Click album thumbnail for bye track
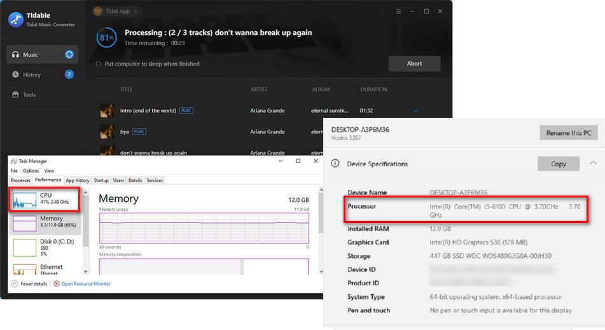The image size is (605, 330). pyautogui.click(x=108, y=132)
